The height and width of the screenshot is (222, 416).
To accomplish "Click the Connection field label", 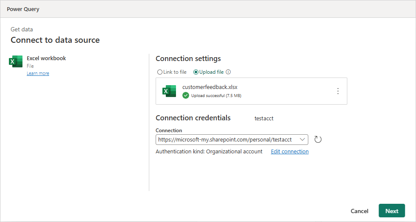I will [169, 130].
